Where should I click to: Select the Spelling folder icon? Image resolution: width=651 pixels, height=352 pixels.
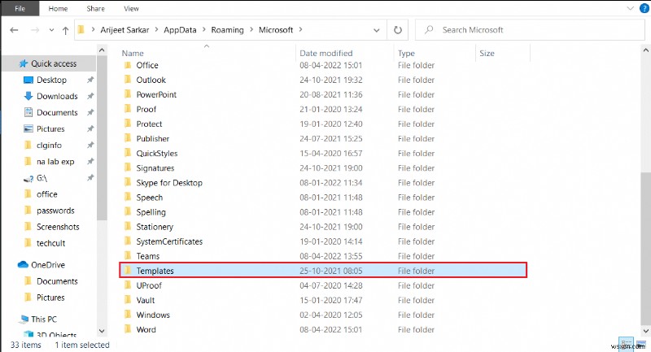[x=128, y=212]
